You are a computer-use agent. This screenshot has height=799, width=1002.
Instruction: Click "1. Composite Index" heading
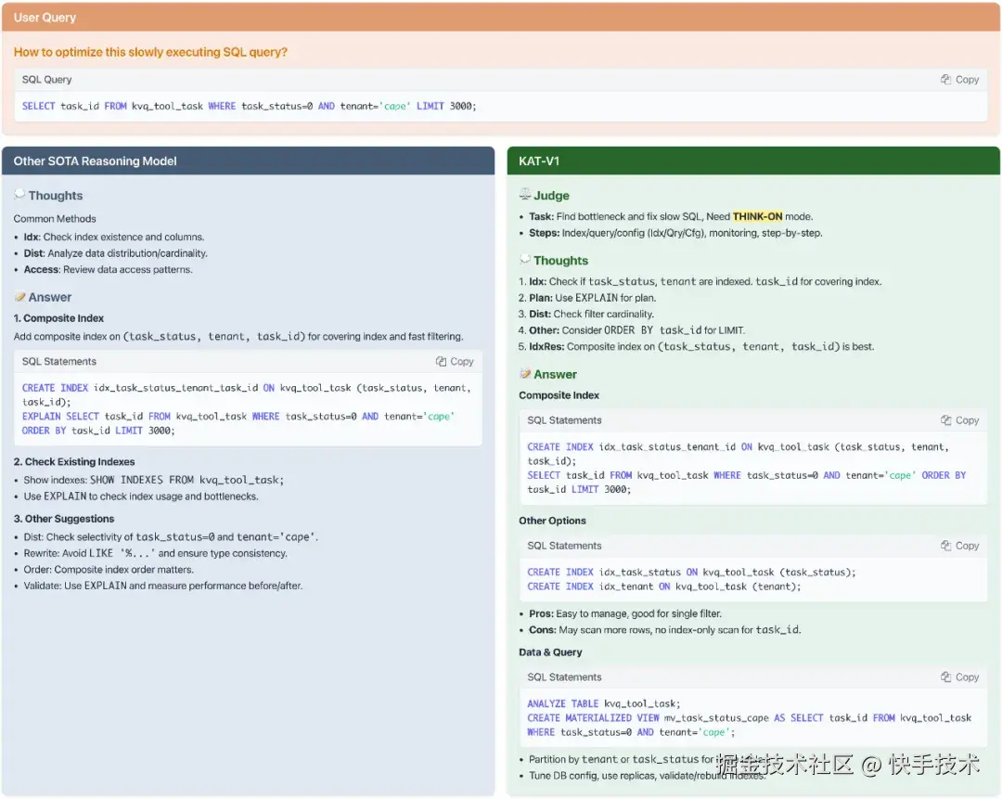(58, 318)
